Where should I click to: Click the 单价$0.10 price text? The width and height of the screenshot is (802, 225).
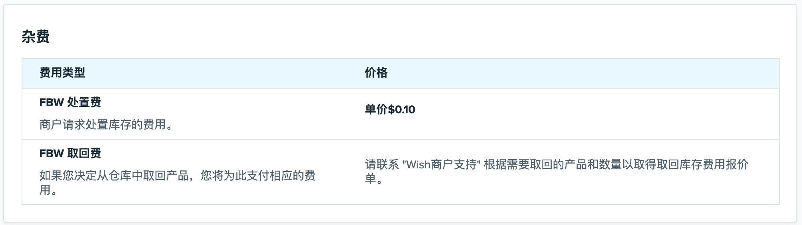pos(390,109)
